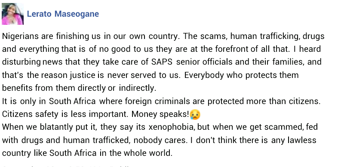This screenshot has width=341, height=167.
Task: Click the partially visible post timestamp line
Action: point(68,166)
